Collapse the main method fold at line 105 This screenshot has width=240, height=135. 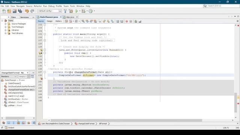(x=45, y=34)
